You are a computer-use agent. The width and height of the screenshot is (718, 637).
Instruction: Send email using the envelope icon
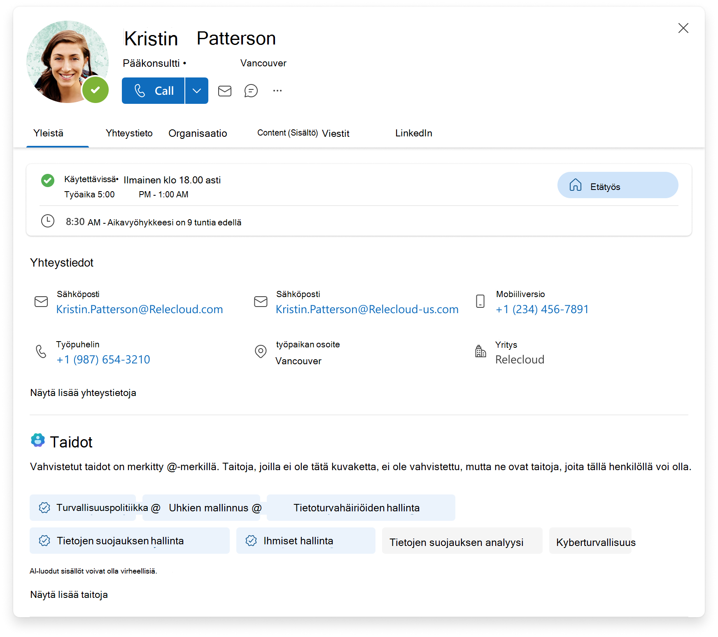coord(225,91)
